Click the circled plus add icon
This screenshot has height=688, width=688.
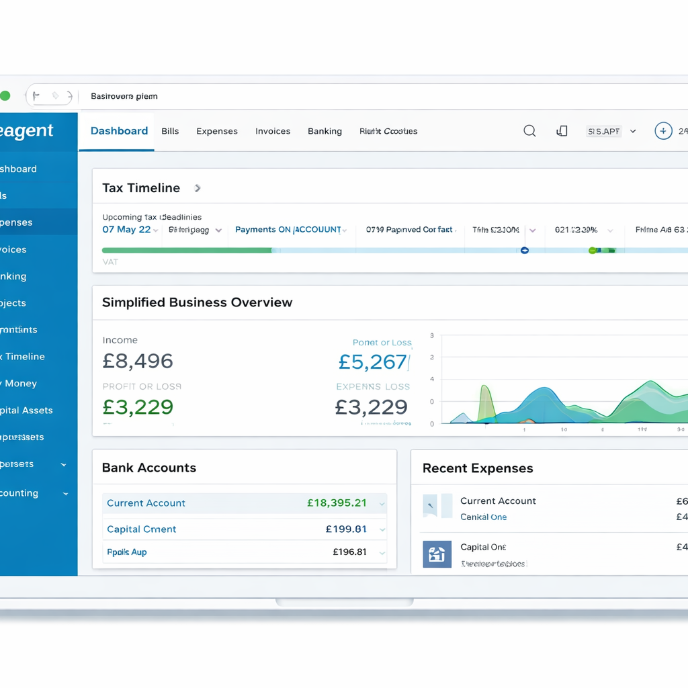tap(662, 131)
